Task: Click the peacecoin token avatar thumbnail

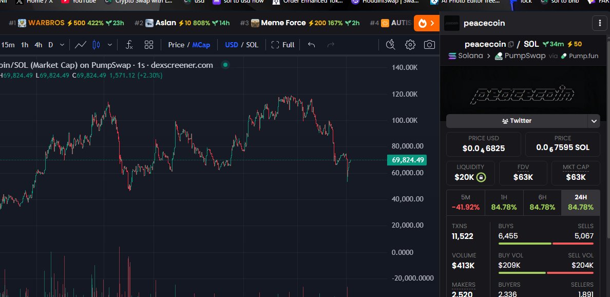Action: pos(452,23)
